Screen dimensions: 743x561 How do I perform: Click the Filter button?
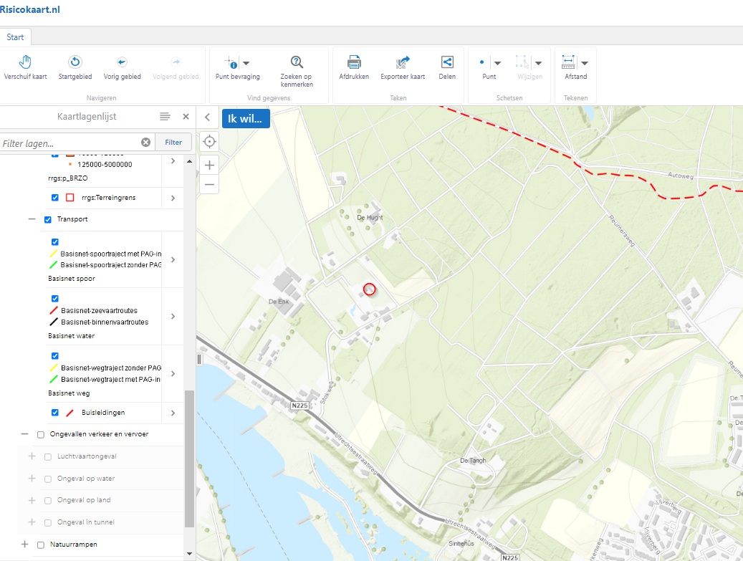[173, 142]
